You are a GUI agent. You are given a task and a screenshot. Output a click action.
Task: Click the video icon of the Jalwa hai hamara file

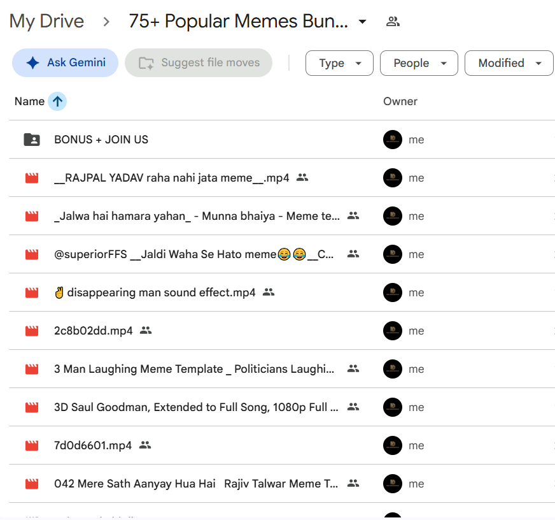pyautogui.click(x=32, y=216)
